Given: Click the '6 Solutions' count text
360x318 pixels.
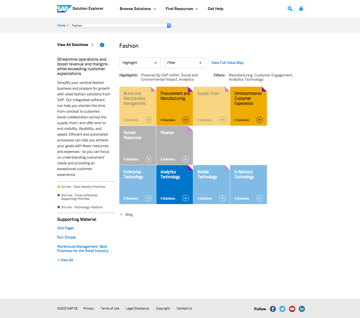Looking at the screenshot, I should click(x=168, y=159).
